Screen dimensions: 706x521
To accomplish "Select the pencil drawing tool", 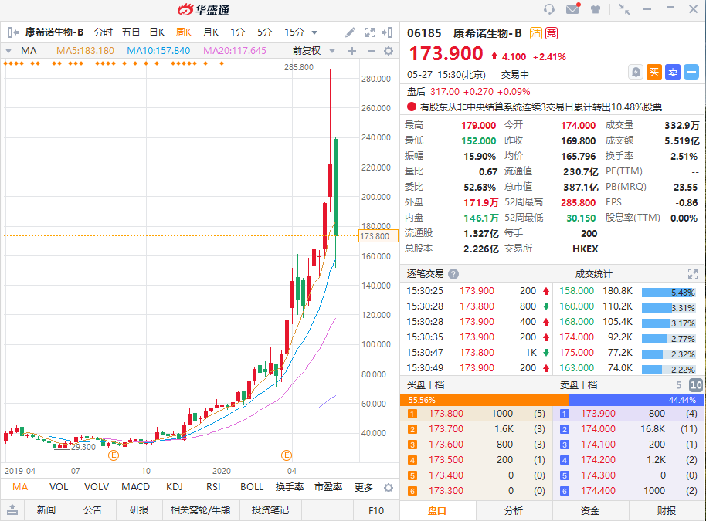I will tap(350, 32).
